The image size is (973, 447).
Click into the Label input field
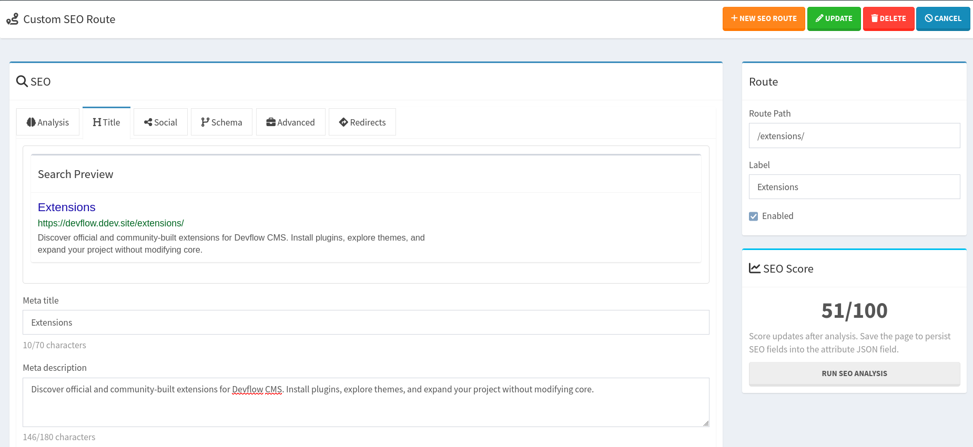[854, 186]
